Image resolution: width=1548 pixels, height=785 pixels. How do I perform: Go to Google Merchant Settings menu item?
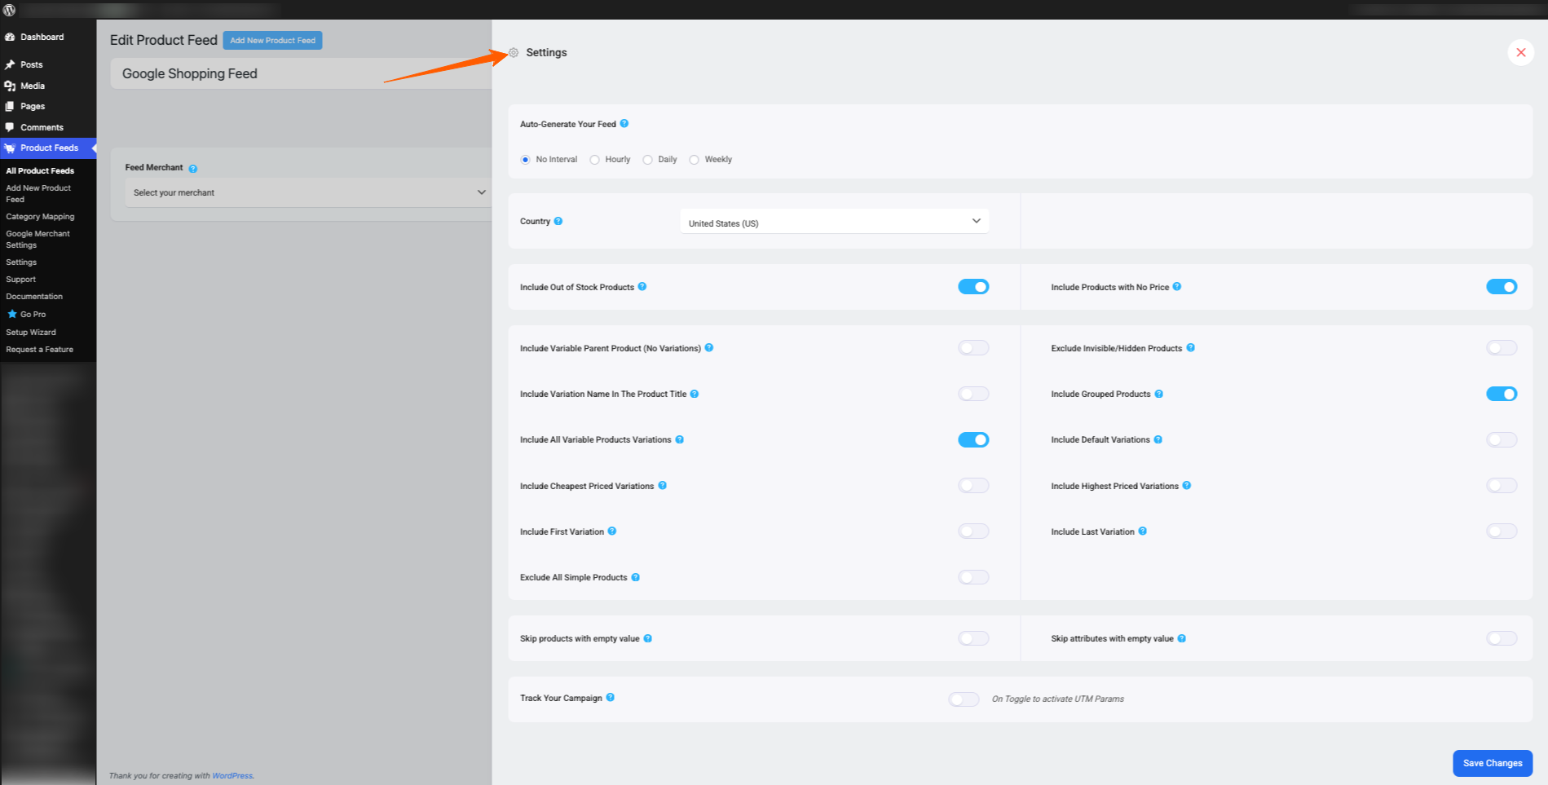[38, 239]
